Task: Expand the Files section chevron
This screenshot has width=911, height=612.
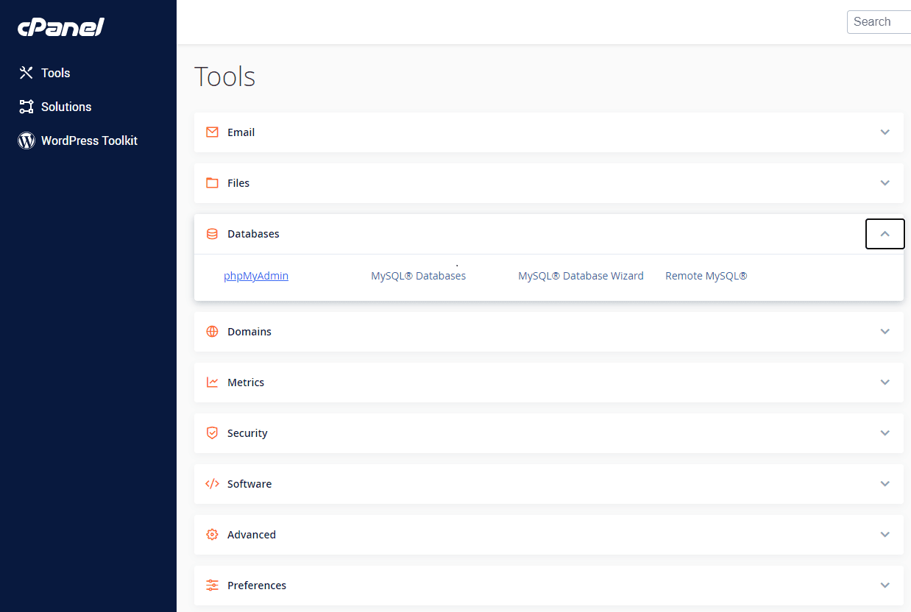Action: [x=885, y=183]
